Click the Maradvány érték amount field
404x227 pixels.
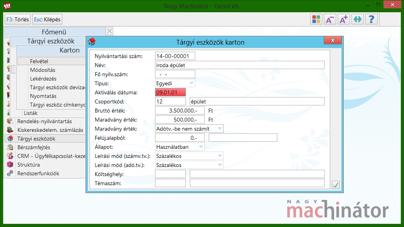tap(180, 120)
